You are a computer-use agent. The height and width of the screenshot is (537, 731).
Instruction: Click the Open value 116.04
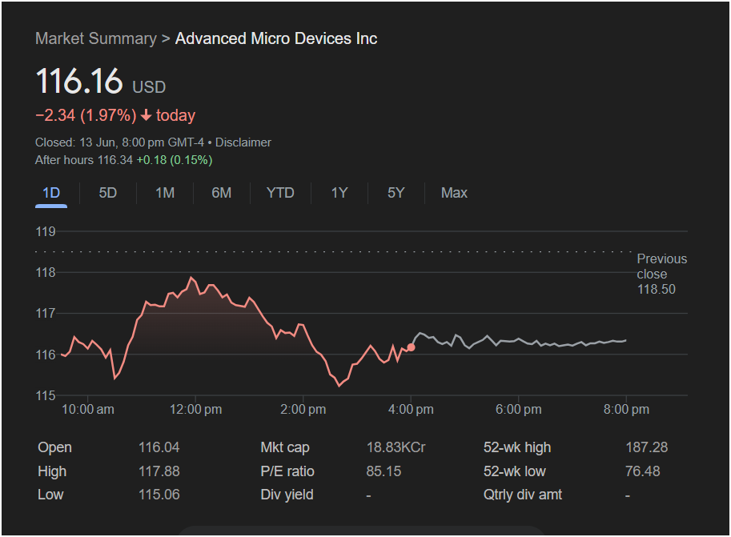coord(159,447)
